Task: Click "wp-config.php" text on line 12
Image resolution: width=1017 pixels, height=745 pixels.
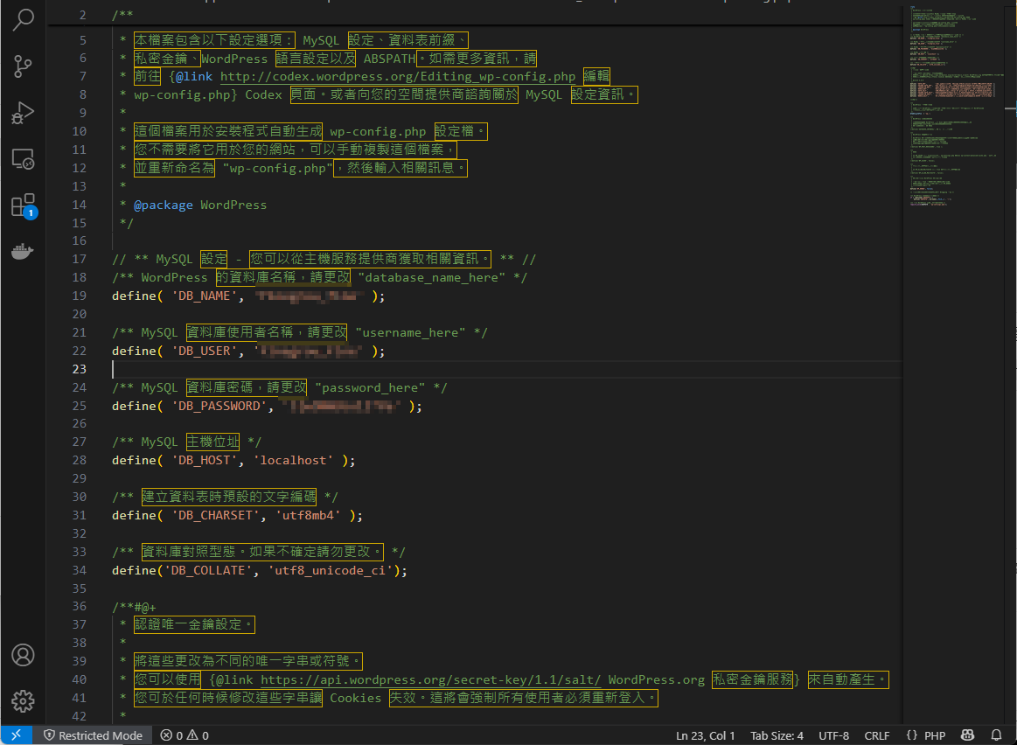Action: pos(277,169)
